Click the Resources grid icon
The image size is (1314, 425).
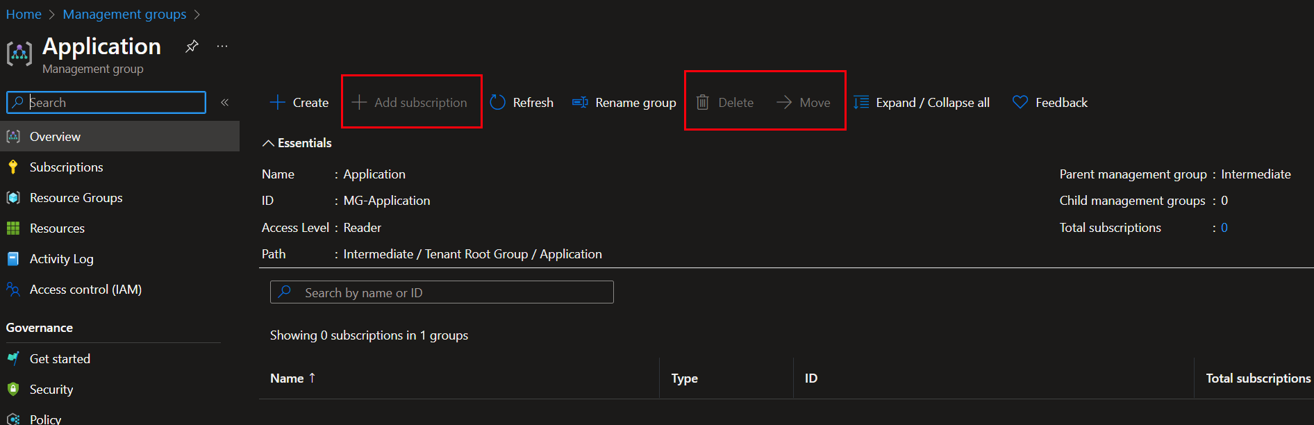point(13,228)
